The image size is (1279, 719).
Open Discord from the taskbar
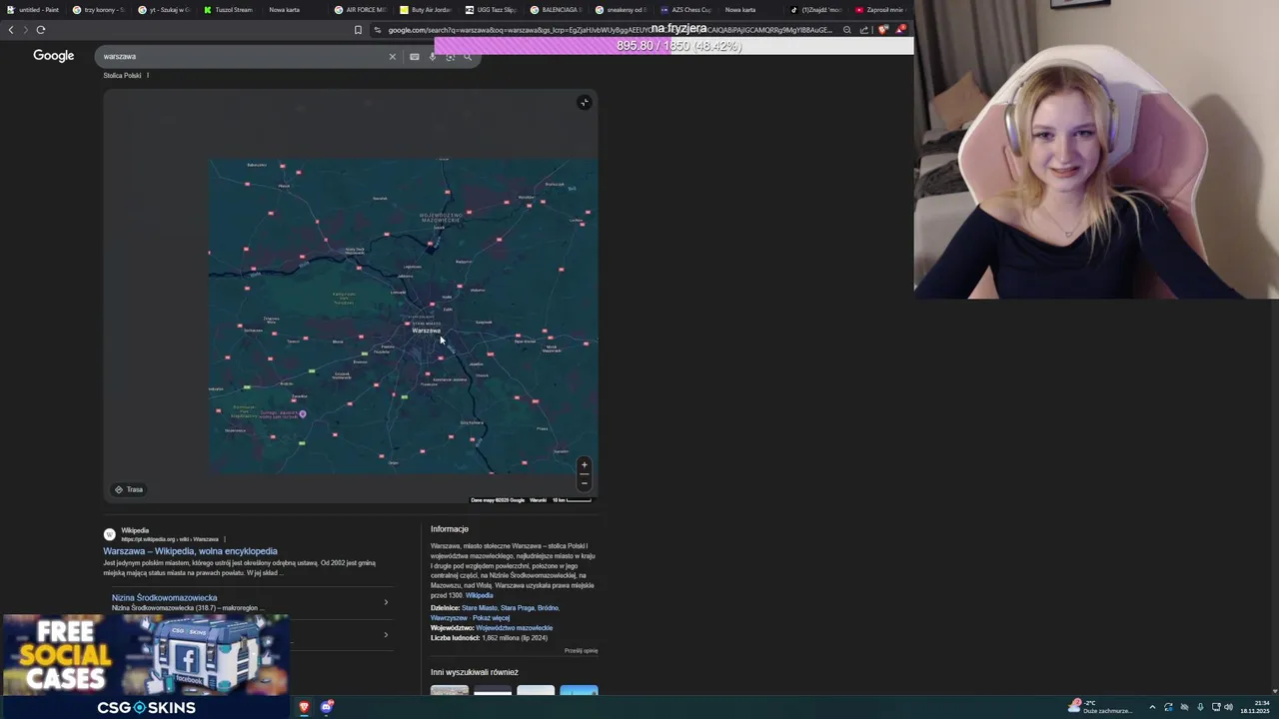tap(326, 707)
